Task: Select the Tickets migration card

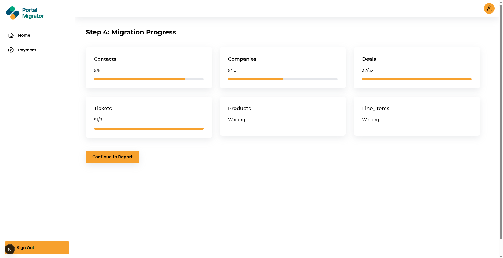Action: point(149,117)
